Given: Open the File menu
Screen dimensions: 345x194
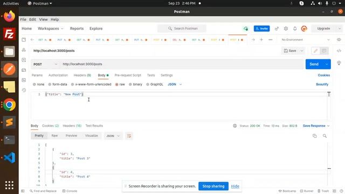Looking at the screenshot, I should click(23, 19).
